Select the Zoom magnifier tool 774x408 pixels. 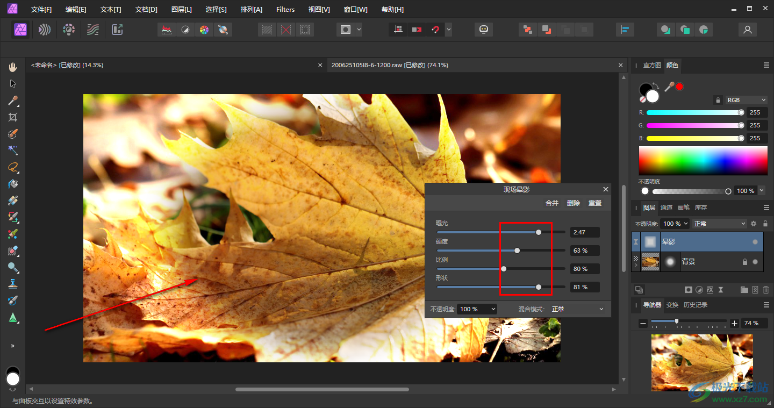click(x=13, y=267)
